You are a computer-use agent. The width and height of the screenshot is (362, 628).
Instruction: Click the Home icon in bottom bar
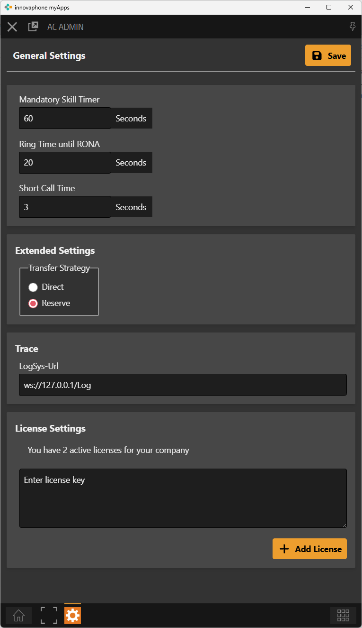point(19,615)
